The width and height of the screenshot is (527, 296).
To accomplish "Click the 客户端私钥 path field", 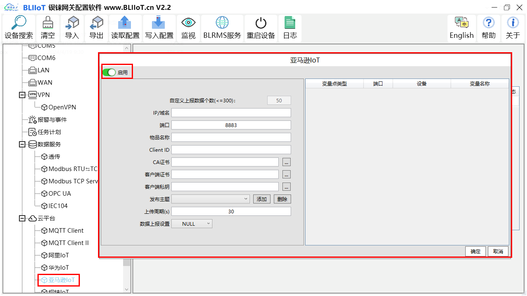I will click(x=225, y=187).
